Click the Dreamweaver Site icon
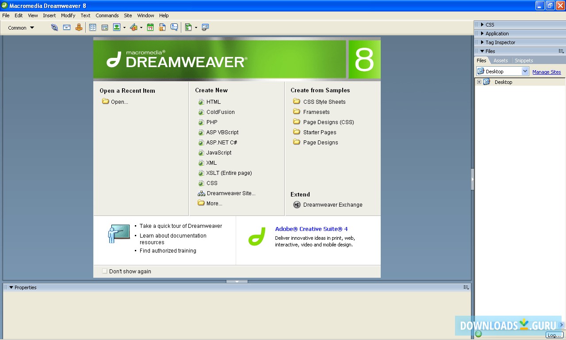The width and height of the screenshot is (566, 340). tap(201, 193)
